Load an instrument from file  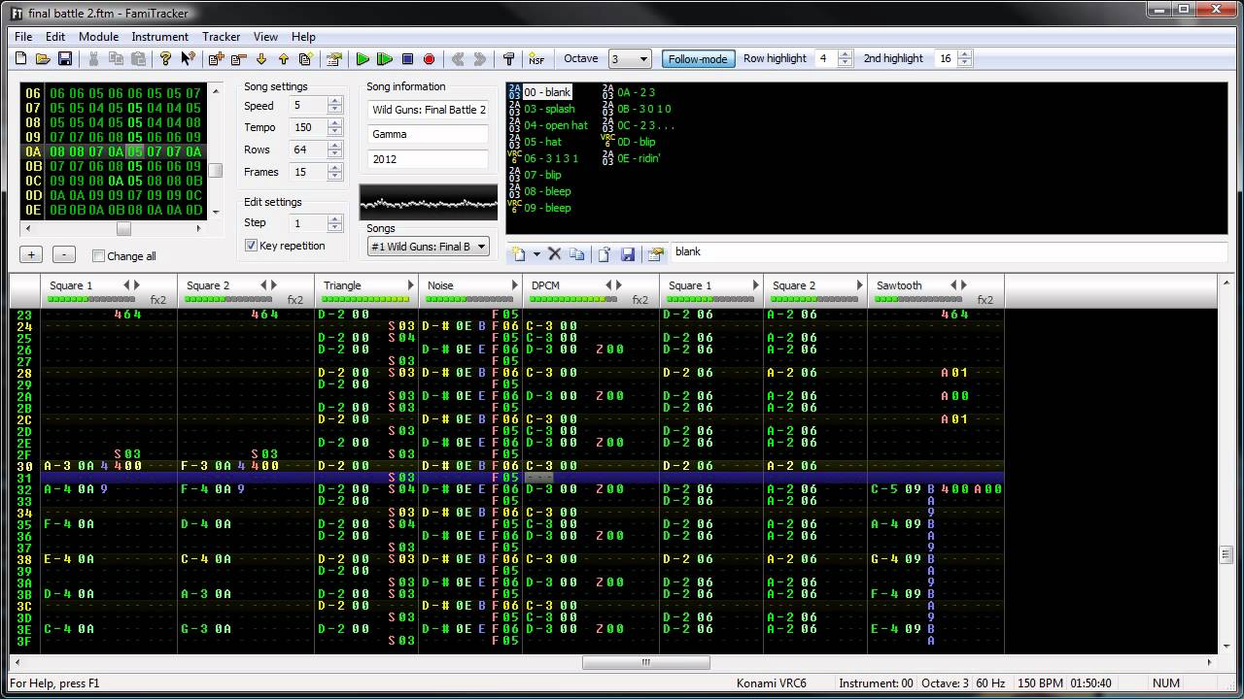605,253
